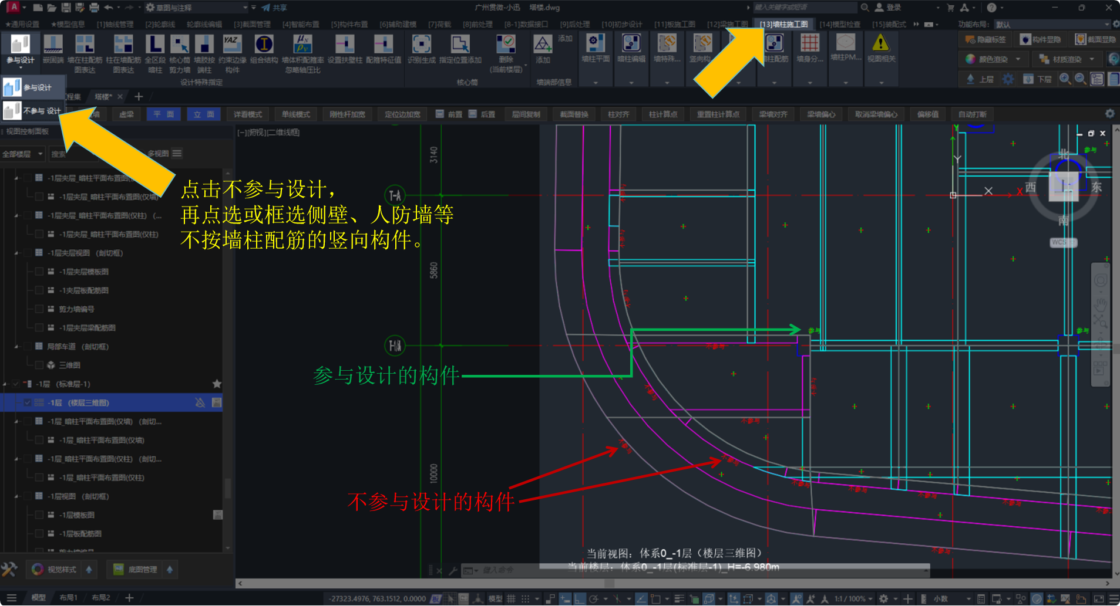The width and height of the screenshot is (1120, 606).
Task: Check the -1层夹层模板图 checkbox
Action: pyautogui.click(x=39, y=272)
